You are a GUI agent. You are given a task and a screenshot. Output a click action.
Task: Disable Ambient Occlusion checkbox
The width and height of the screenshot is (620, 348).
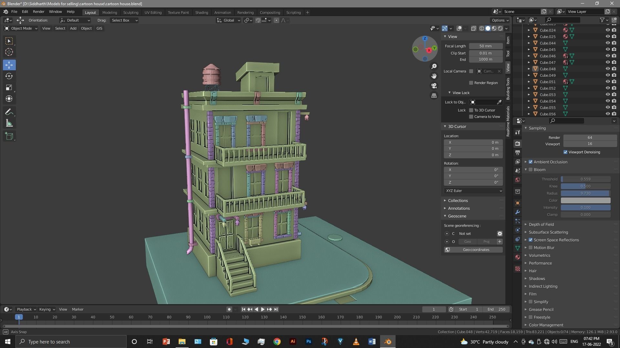coord(531,162)
